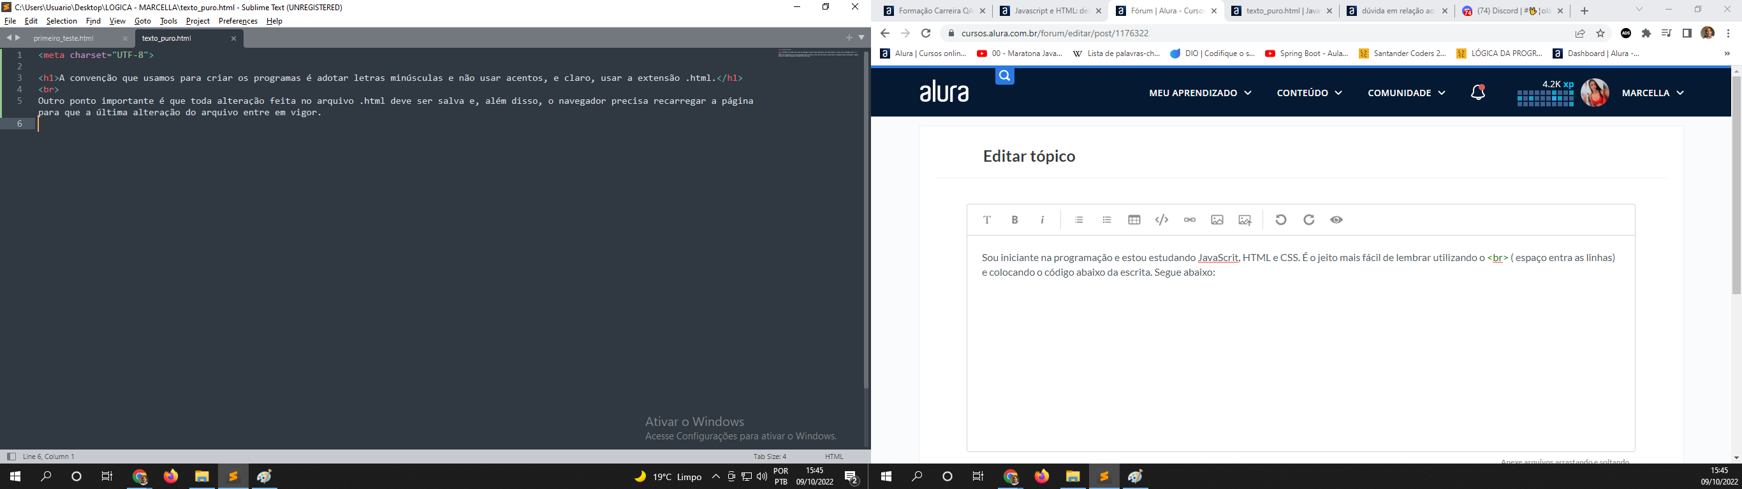Image resolution: width=1742 pixels, height=489 pixels.
Task: Open the 'Lista de palavras-ch...' bookmark
Action: (x=1116, y=53)
